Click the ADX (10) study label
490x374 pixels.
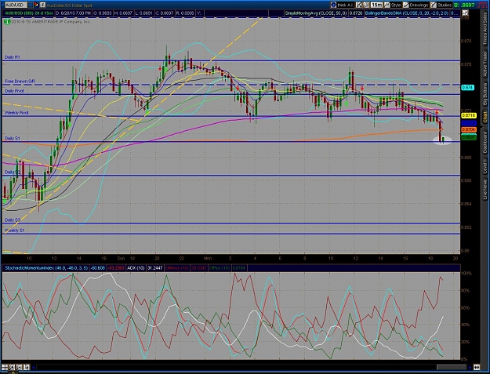[136, 268]
